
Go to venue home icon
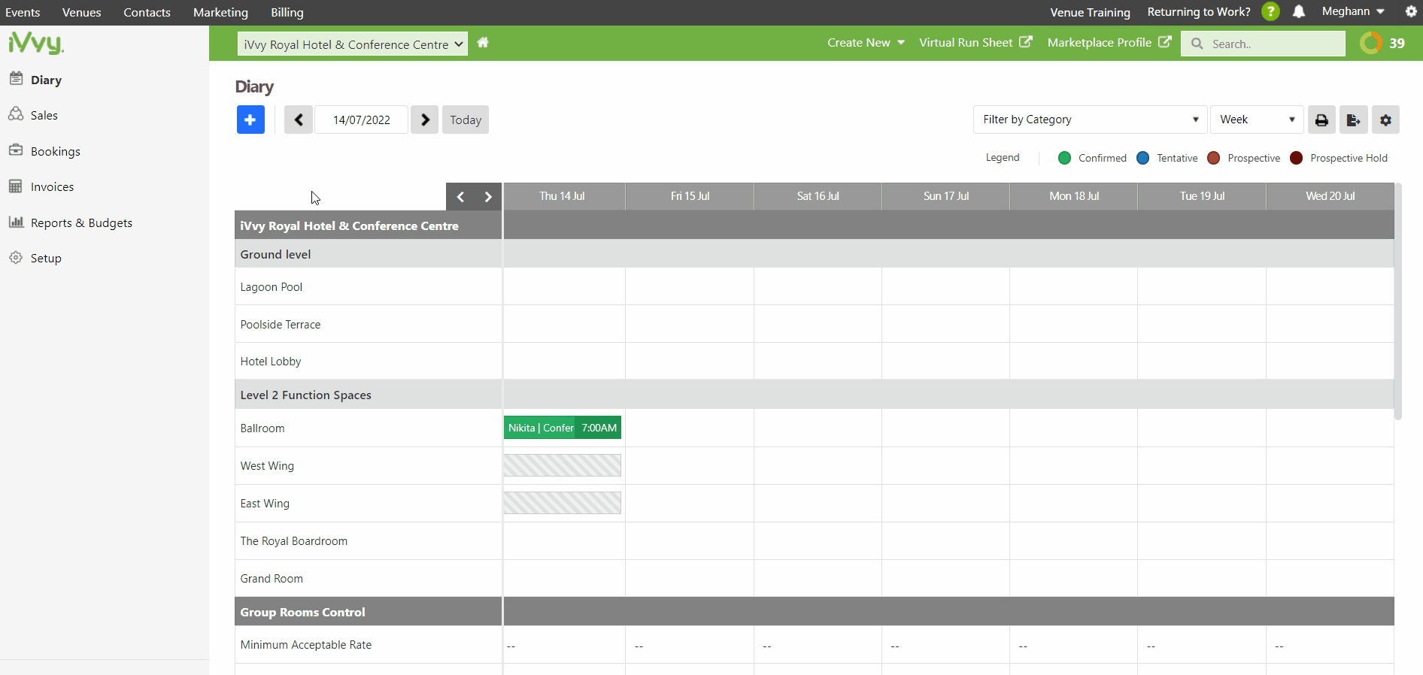click(483, 43)
